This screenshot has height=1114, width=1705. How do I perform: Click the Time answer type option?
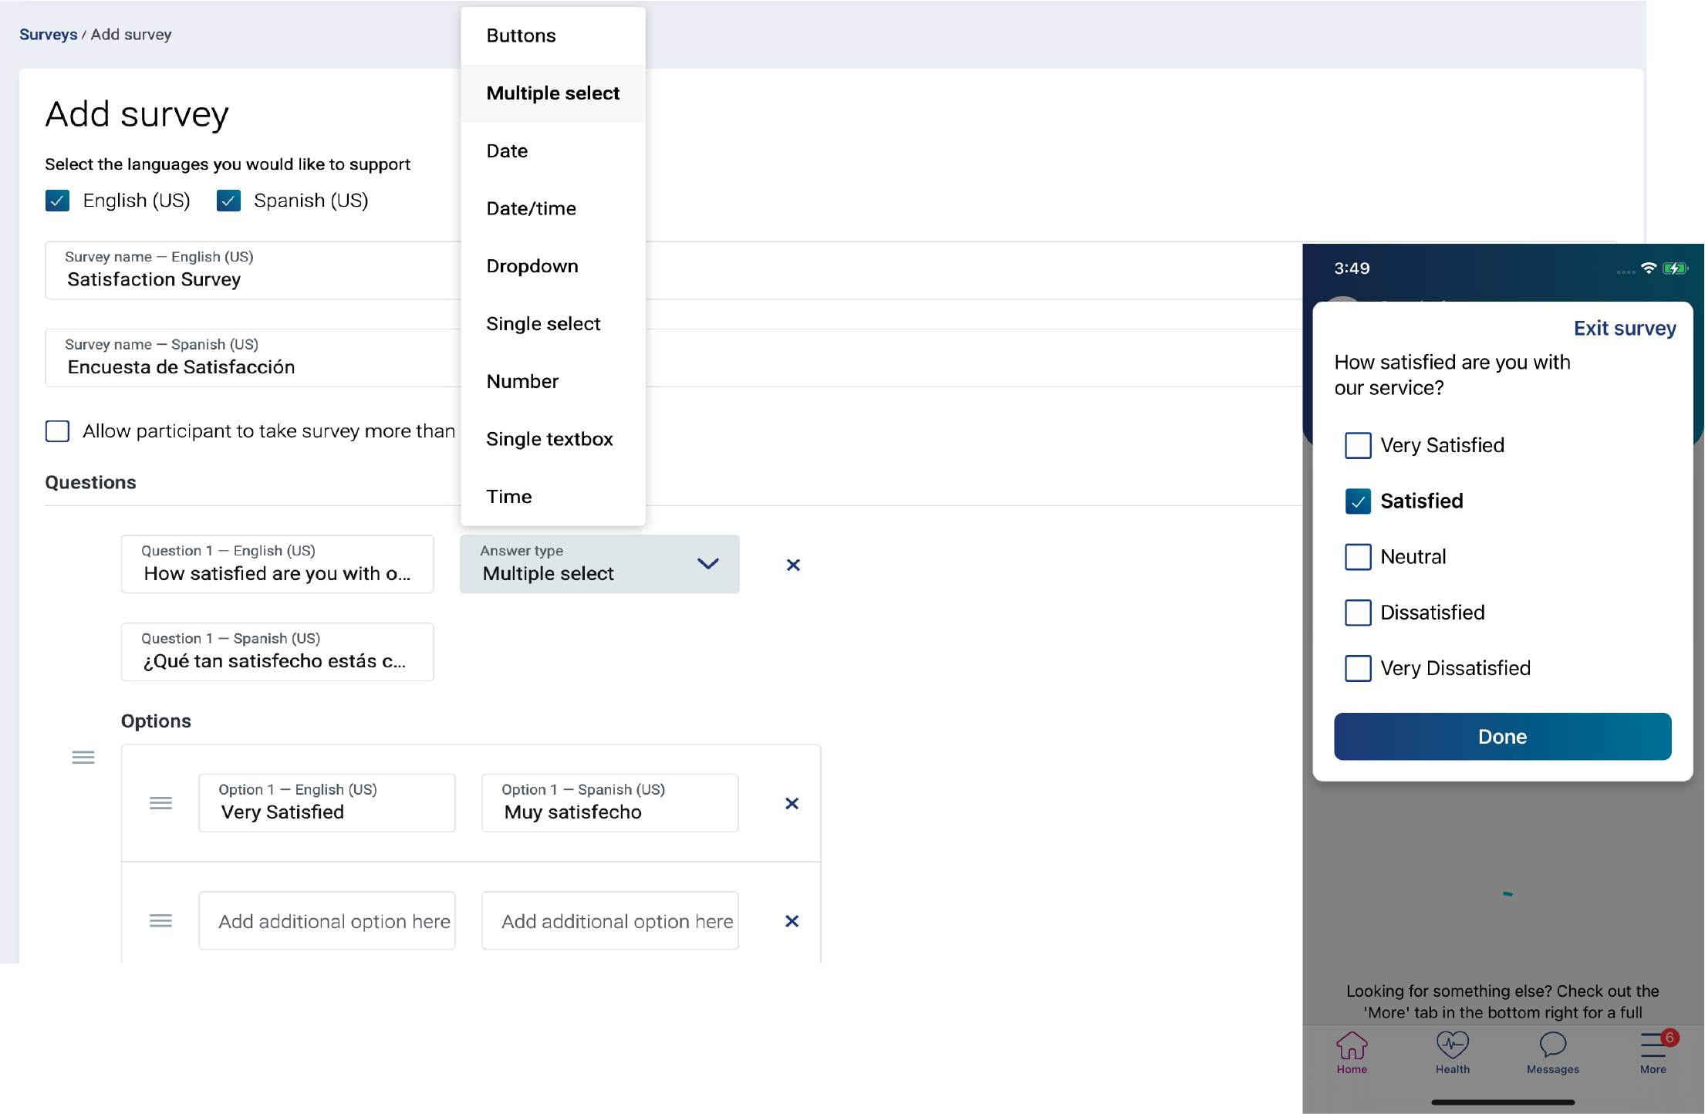point(509,496)
